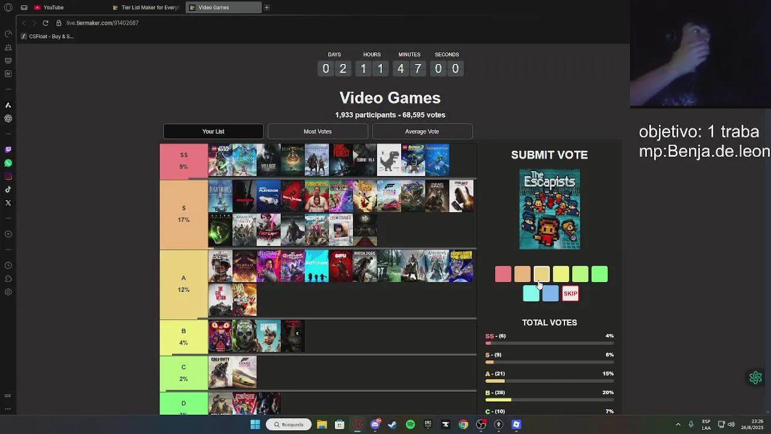Open TikTok in the browser sidebar
Image resolution: width=771 pixels, height=434 pixels.
[8, 189]
